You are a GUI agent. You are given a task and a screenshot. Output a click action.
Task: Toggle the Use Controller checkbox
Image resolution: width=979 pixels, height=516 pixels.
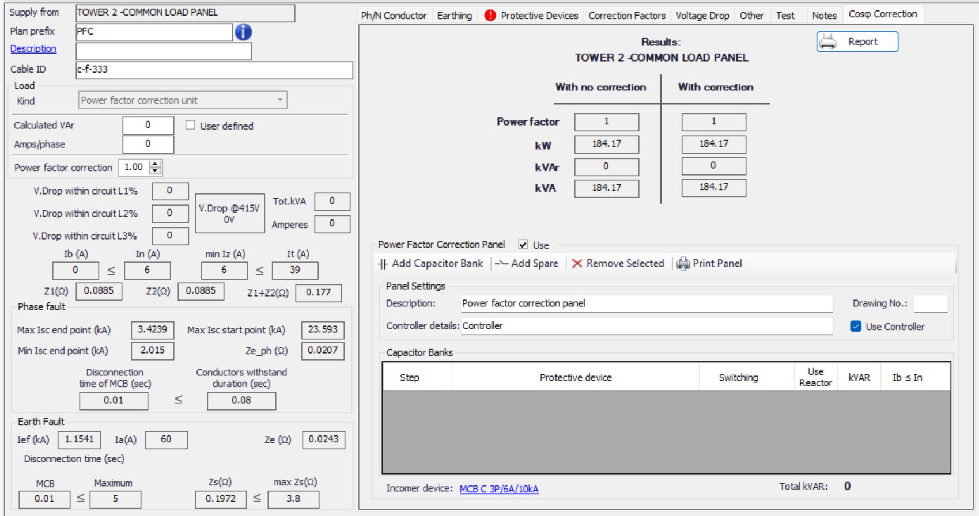[856, 327]
